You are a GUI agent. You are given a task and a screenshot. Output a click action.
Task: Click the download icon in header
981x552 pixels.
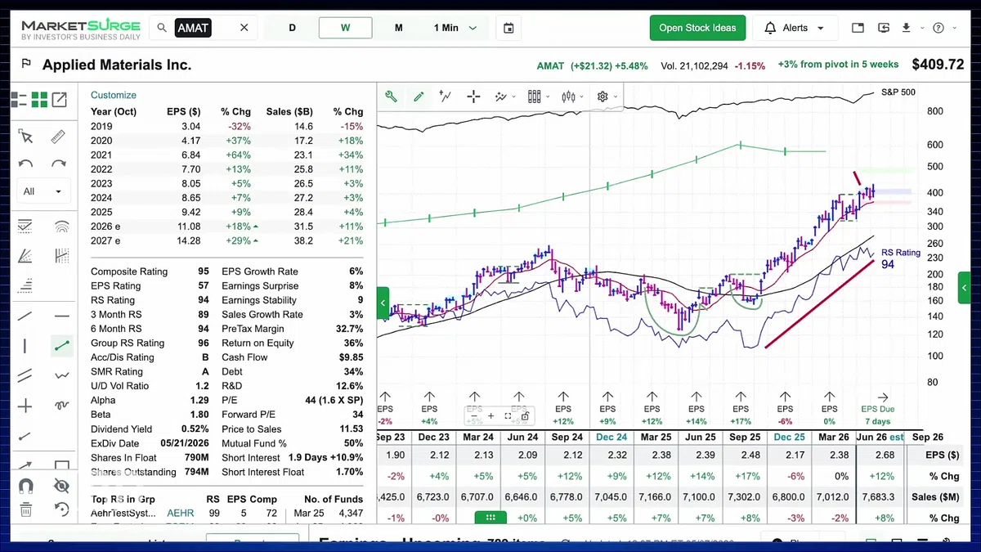[x=906, y=28]
